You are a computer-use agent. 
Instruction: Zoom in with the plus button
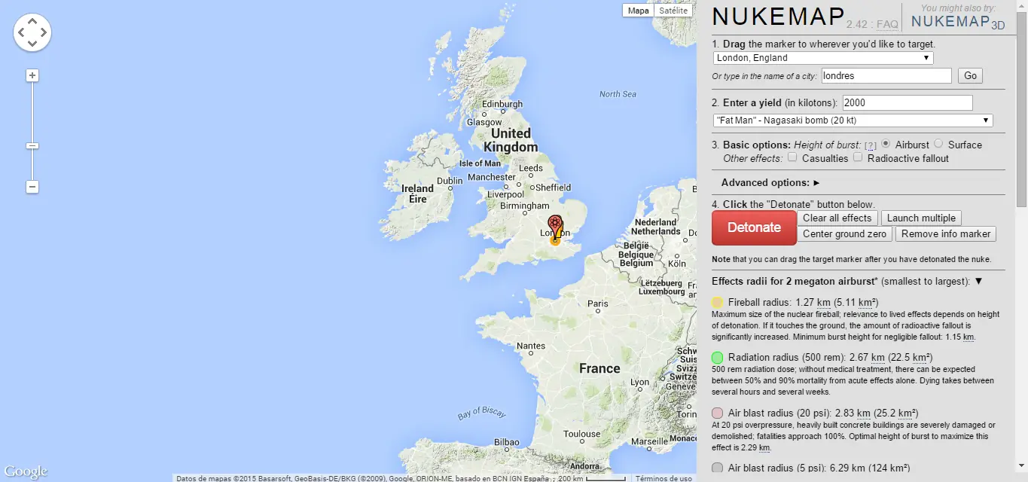coord(32,75)
